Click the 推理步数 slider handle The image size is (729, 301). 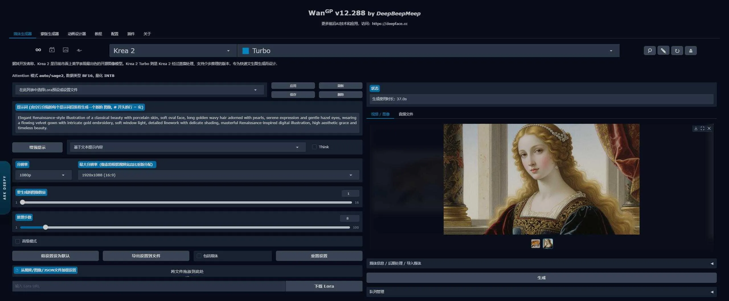46,227
